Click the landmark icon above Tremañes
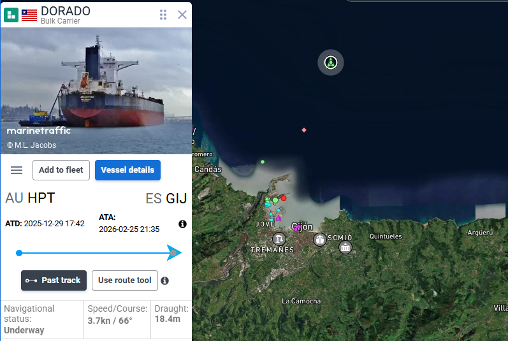Image resolution: width=508 pixels, height=341 pixels. click(279, 239)
